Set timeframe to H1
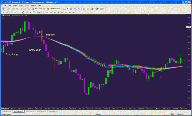The height and width of the screenshot is (116, 192). [x=59, y=12]
